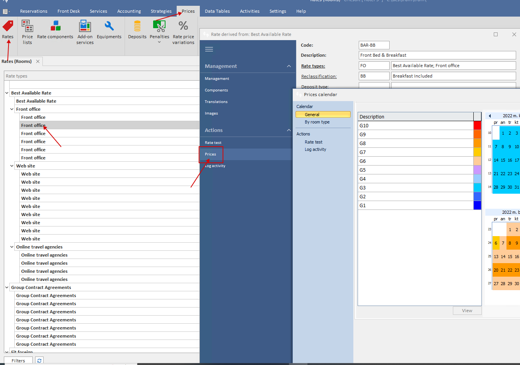This screenshot has width=520, height=365.
Task: Select Best Available Rate child row
Action: click(106, 101)
